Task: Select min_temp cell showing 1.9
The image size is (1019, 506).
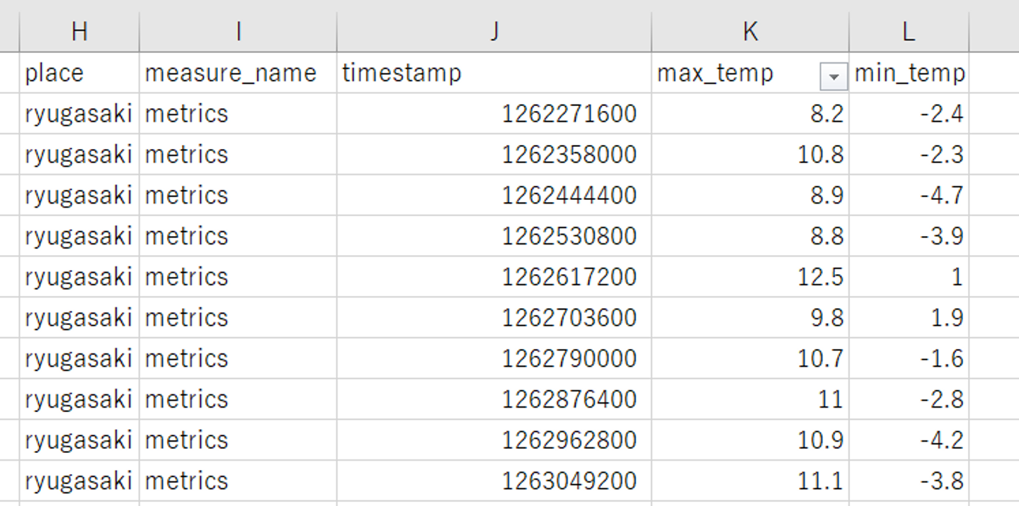Action: (909, 318)
